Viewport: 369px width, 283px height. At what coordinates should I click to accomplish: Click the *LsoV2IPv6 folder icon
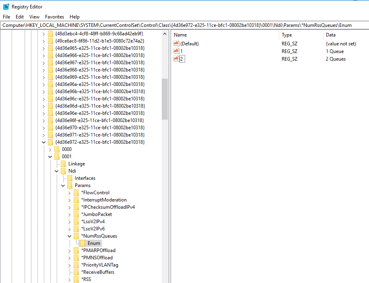[76, 229]
